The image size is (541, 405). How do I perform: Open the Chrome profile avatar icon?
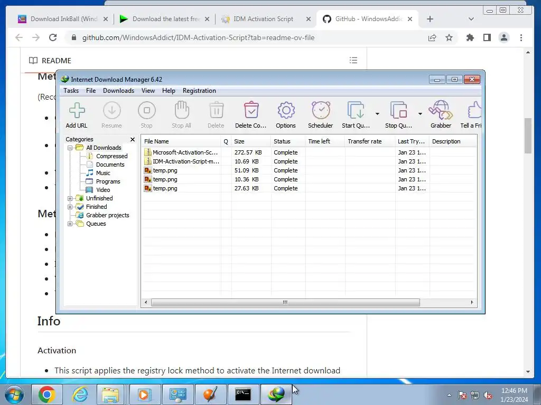click(503, 37)
